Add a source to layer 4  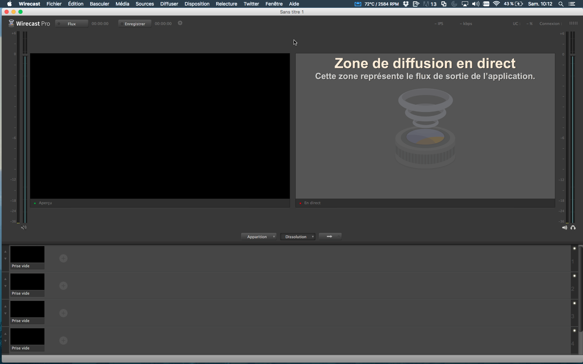point(63,340)
